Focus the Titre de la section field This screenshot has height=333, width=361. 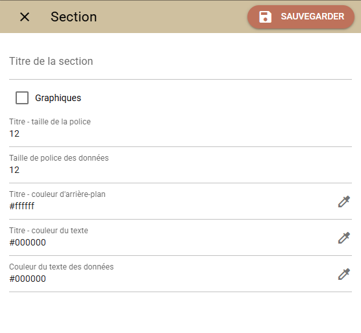pyautogui.click(x=180, y=62)
